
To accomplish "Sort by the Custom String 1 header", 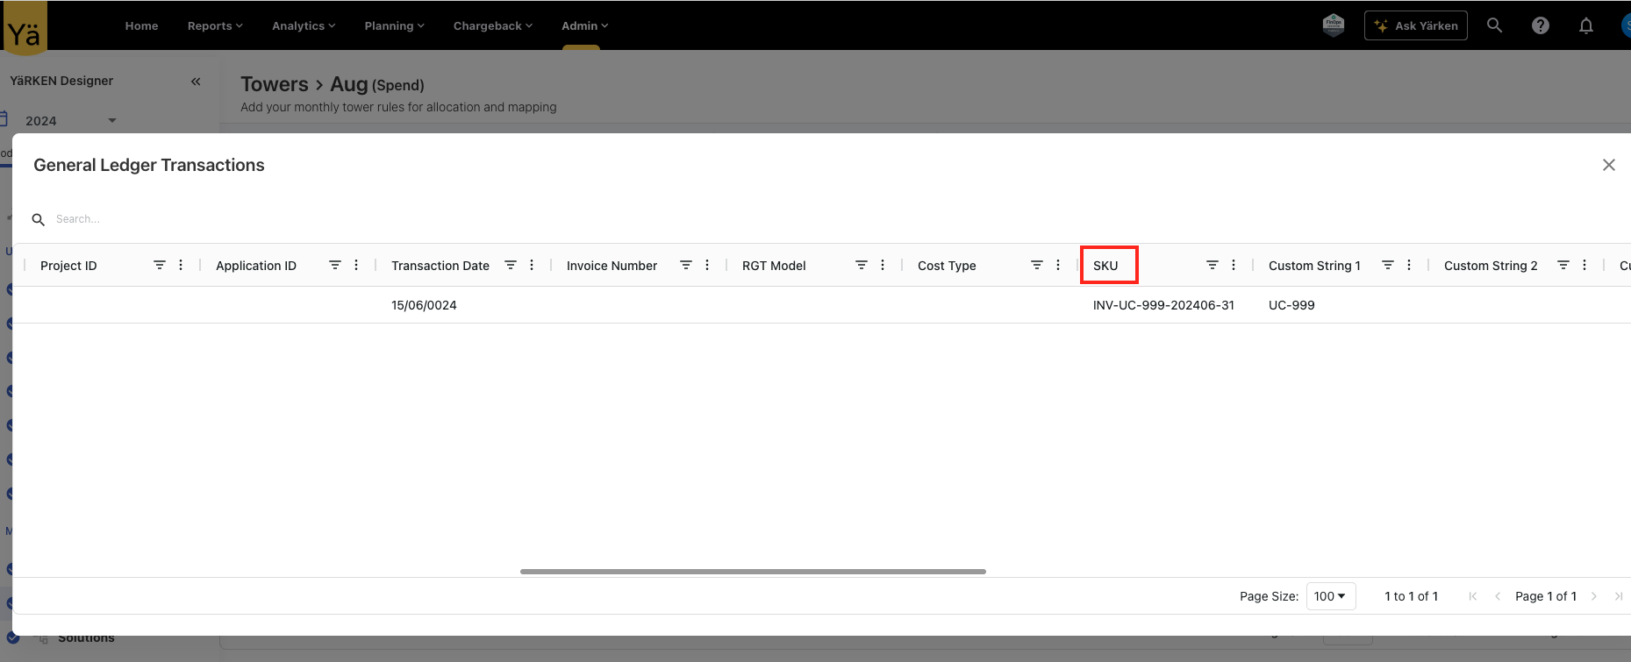I will [x=1314, y=266].
